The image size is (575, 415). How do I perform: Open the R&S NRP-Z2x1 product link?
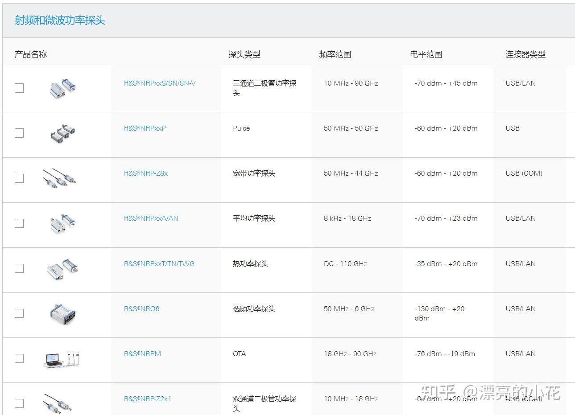[148, 399]
